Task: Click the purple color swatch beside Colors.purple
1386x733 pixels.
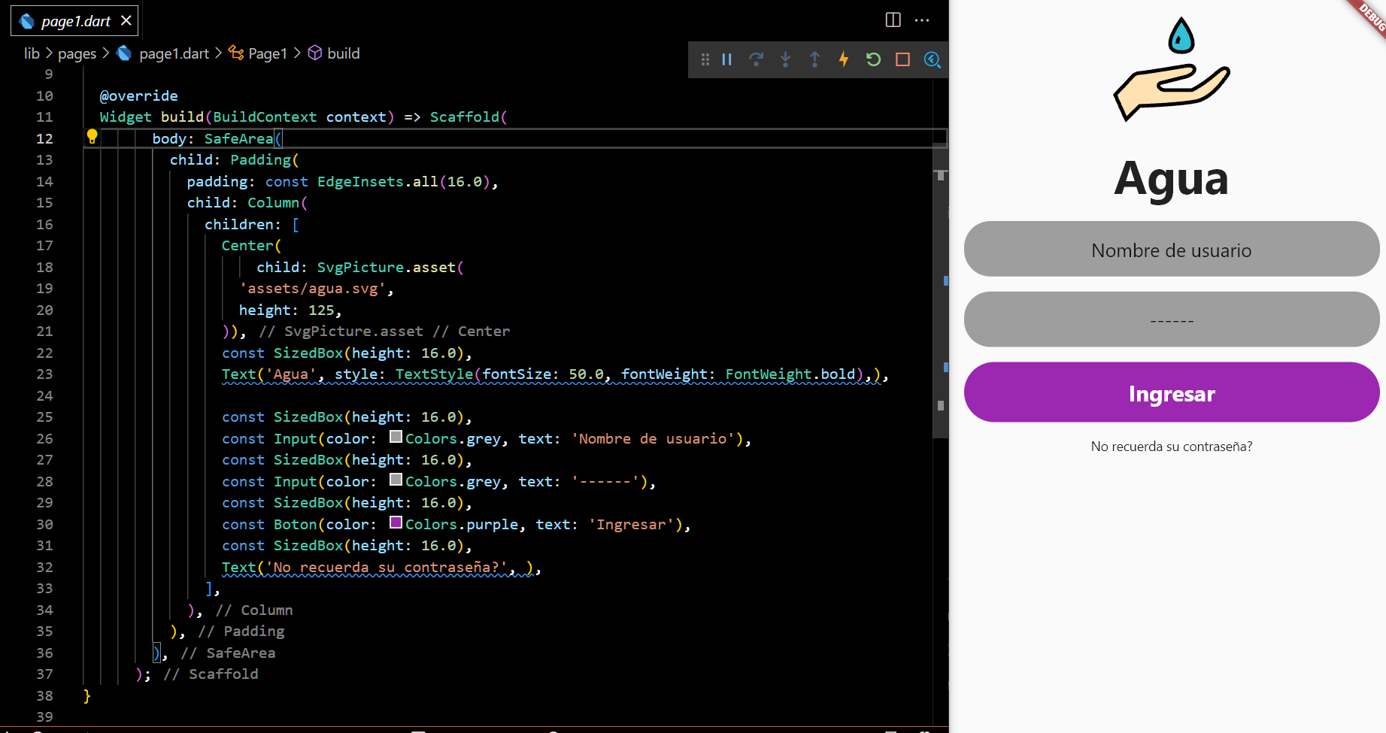Action: point(396,522)
